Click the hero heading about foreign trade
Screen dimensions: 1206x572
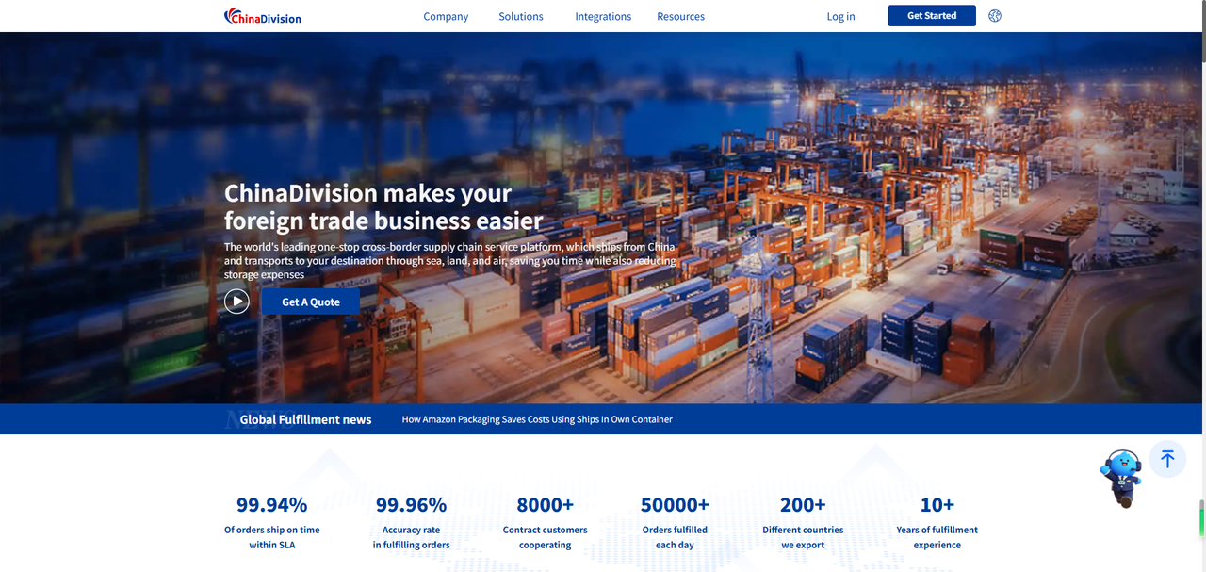[x=383, y=207]
